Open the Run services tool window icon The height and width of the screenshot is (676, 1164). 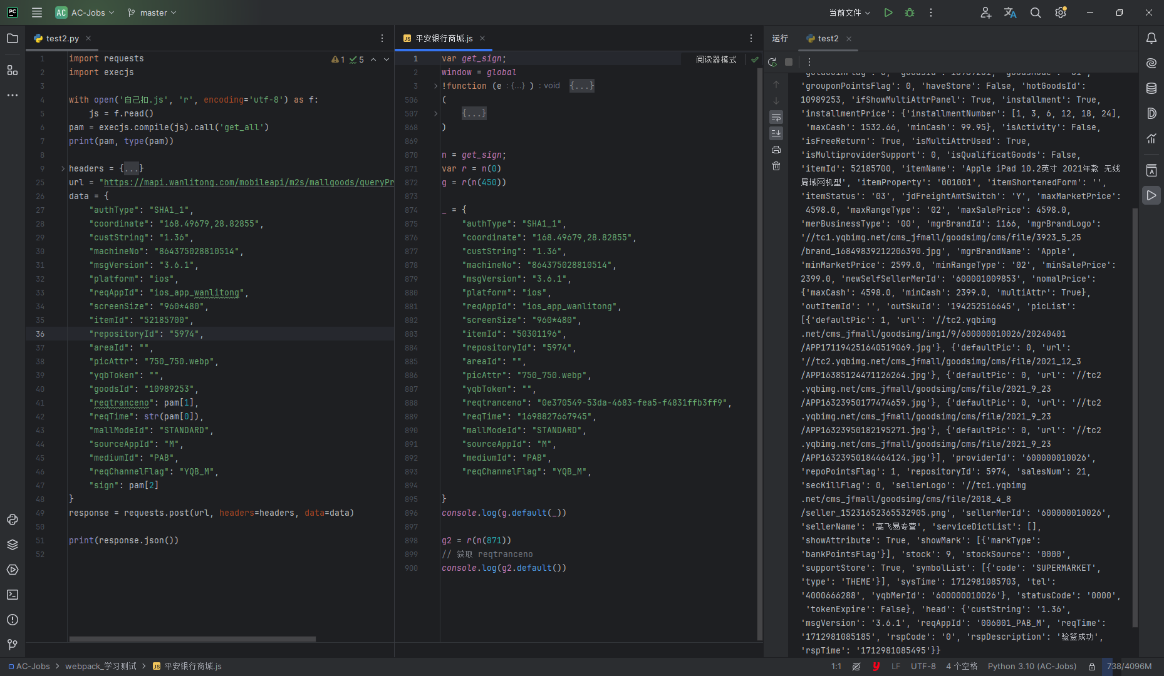(x=13, y=570)
